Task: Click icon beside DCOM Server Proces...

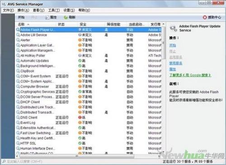Action: [18, 97]
